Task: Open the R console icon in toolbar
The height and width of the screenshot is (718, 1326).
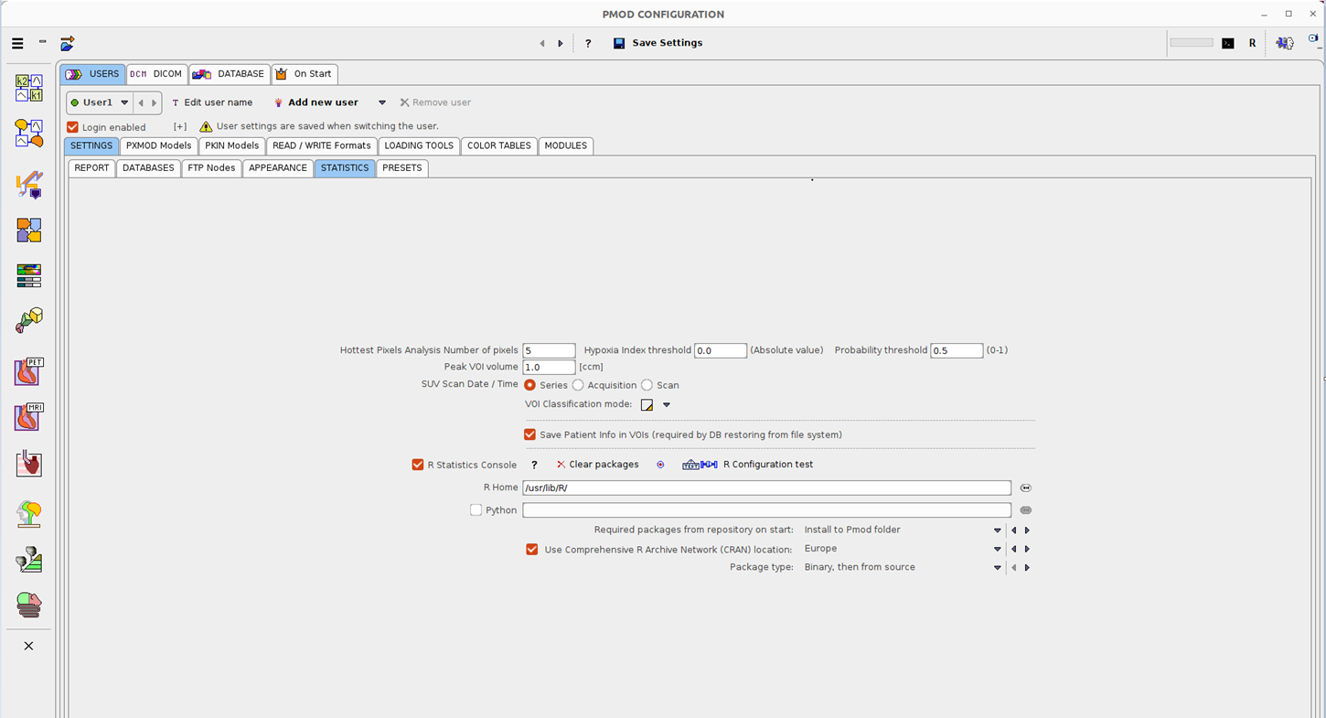Action: point(1253,43)
